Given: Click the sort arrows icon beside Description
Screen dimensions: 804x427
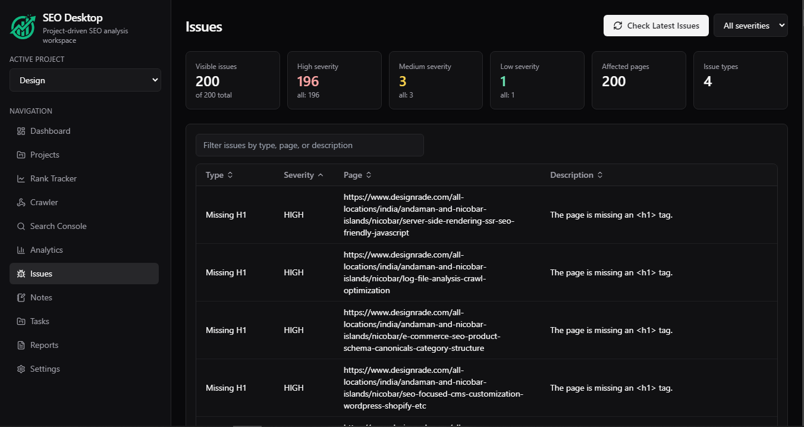Looking at the screenshot, I should coord(600,175).
